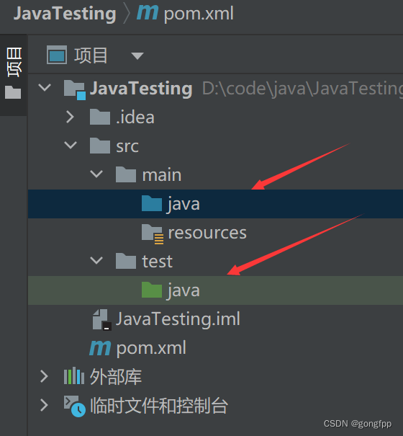
Task: Select the test folder name
Action: (x=157, y=262)
